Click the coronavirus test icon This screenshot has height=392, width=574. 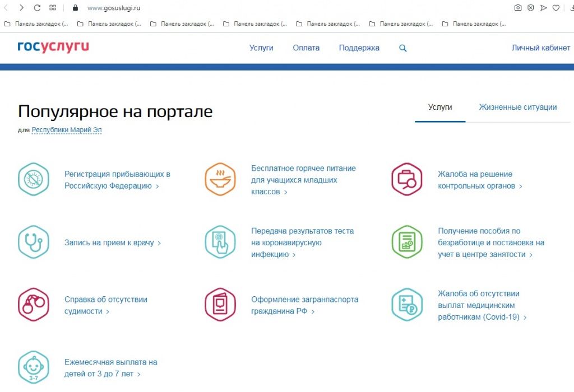[220, 242]
